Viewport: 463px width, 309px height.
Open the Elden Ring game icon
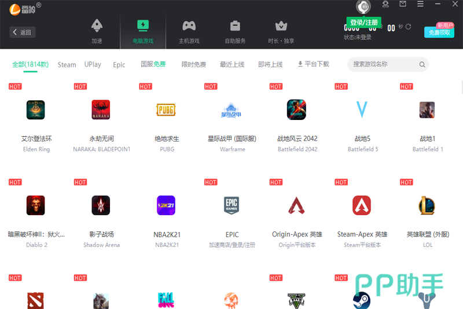[36, 110]
